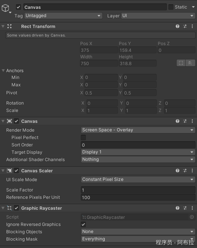This screenshot has width=197, height=248.
Task: Open Canvas component preset icon
Action: point(185,121)
